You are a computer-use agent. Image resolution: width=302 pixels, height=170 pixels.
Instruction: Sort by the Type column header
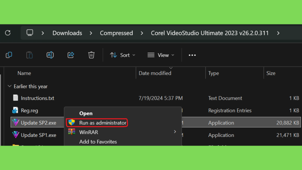[214, 73]
